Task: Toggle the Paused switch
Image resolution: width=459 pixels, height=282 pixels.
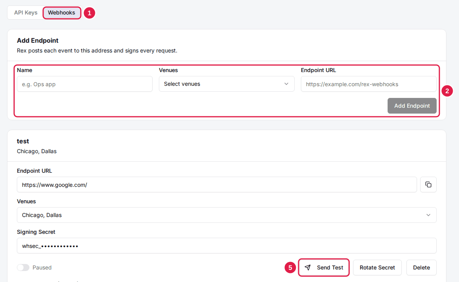Action: click(x=23, y=268)
